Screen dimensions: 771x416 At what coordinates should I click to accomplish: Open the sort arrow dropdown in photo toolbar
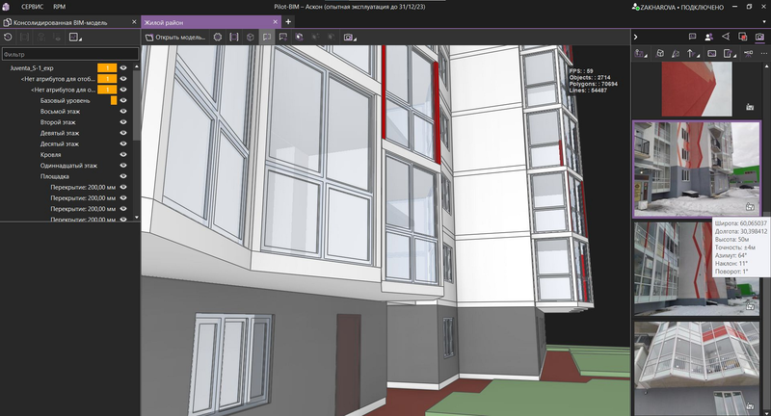pyautogui.click(x=693, y=53)
